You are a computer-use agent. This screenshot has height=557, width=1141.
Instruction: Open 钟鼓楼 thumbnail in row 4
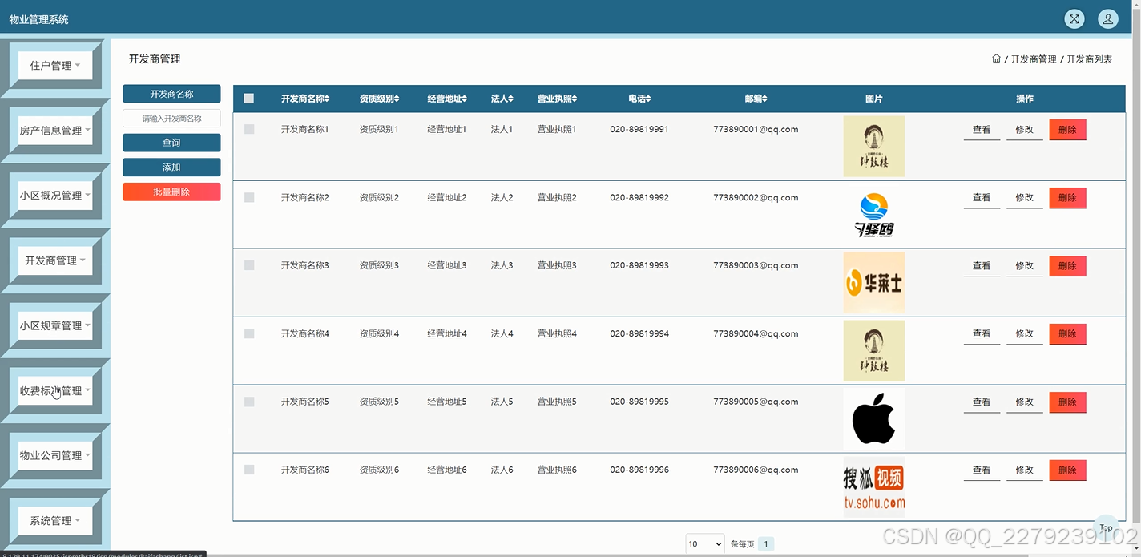(x=873, y=350)
